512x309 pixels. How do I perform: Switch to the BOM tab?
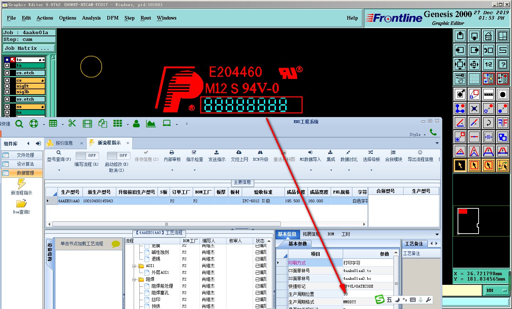[x=331, y=234]
